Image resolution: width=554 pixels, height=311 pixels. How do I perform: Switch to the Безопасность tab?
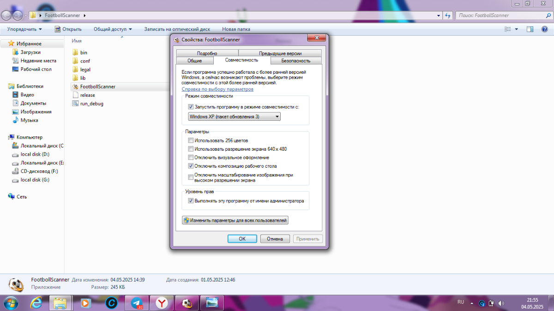pos(295,61)
